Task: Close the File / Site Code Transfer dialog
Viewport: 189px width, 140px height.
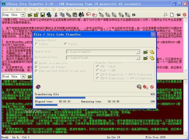Action: click(153, 35)
